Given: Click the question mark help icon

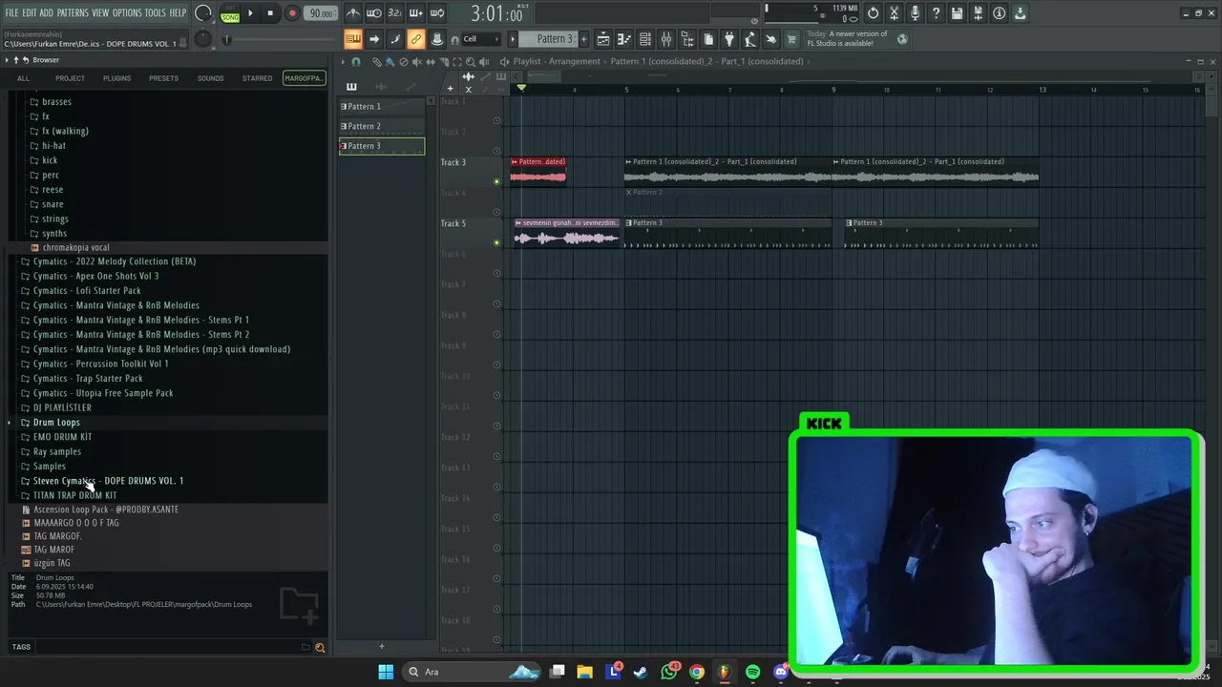Looking at the screenshot, I should pyautogui.click(x=936, y=13).
